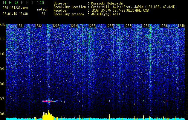
Task: Click observer name Masayuki Kobayashi
Action: 107,3
